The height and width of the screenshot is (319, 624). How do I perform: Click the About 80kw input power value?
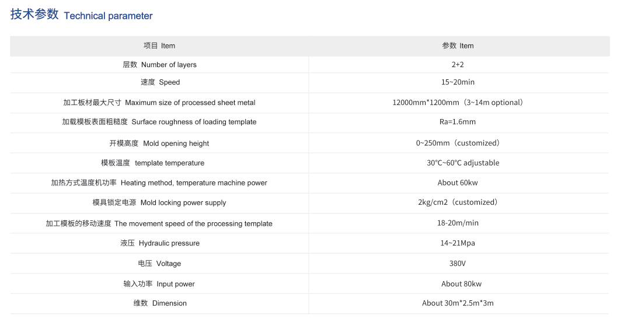click(x=461, y=284)
